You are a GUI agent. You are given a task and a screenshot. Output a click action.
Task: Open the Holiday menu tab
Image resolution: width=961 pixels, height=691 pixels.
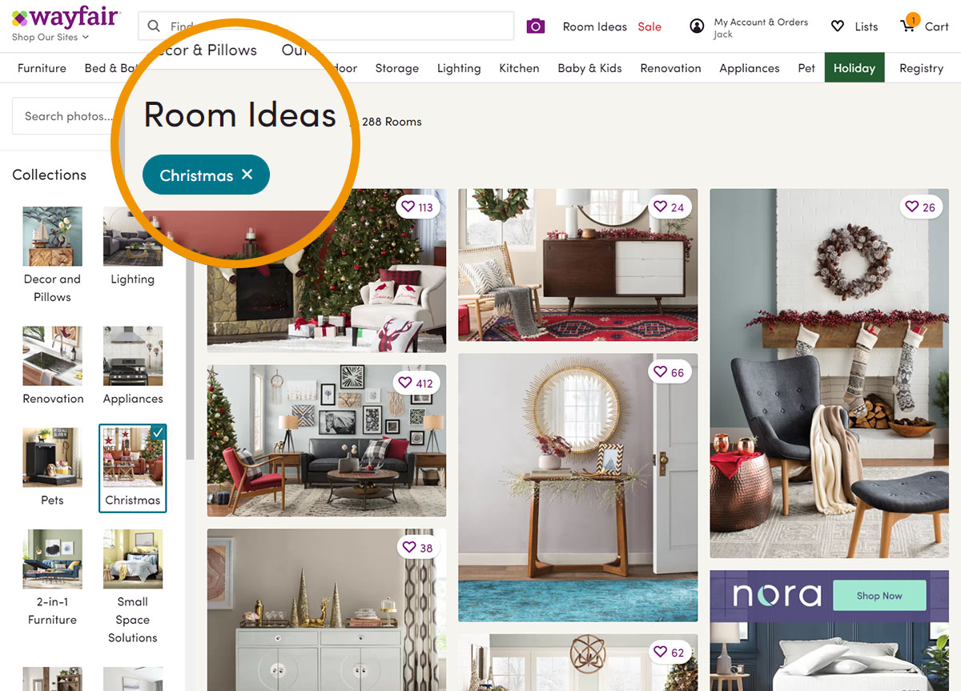[854, 68]
